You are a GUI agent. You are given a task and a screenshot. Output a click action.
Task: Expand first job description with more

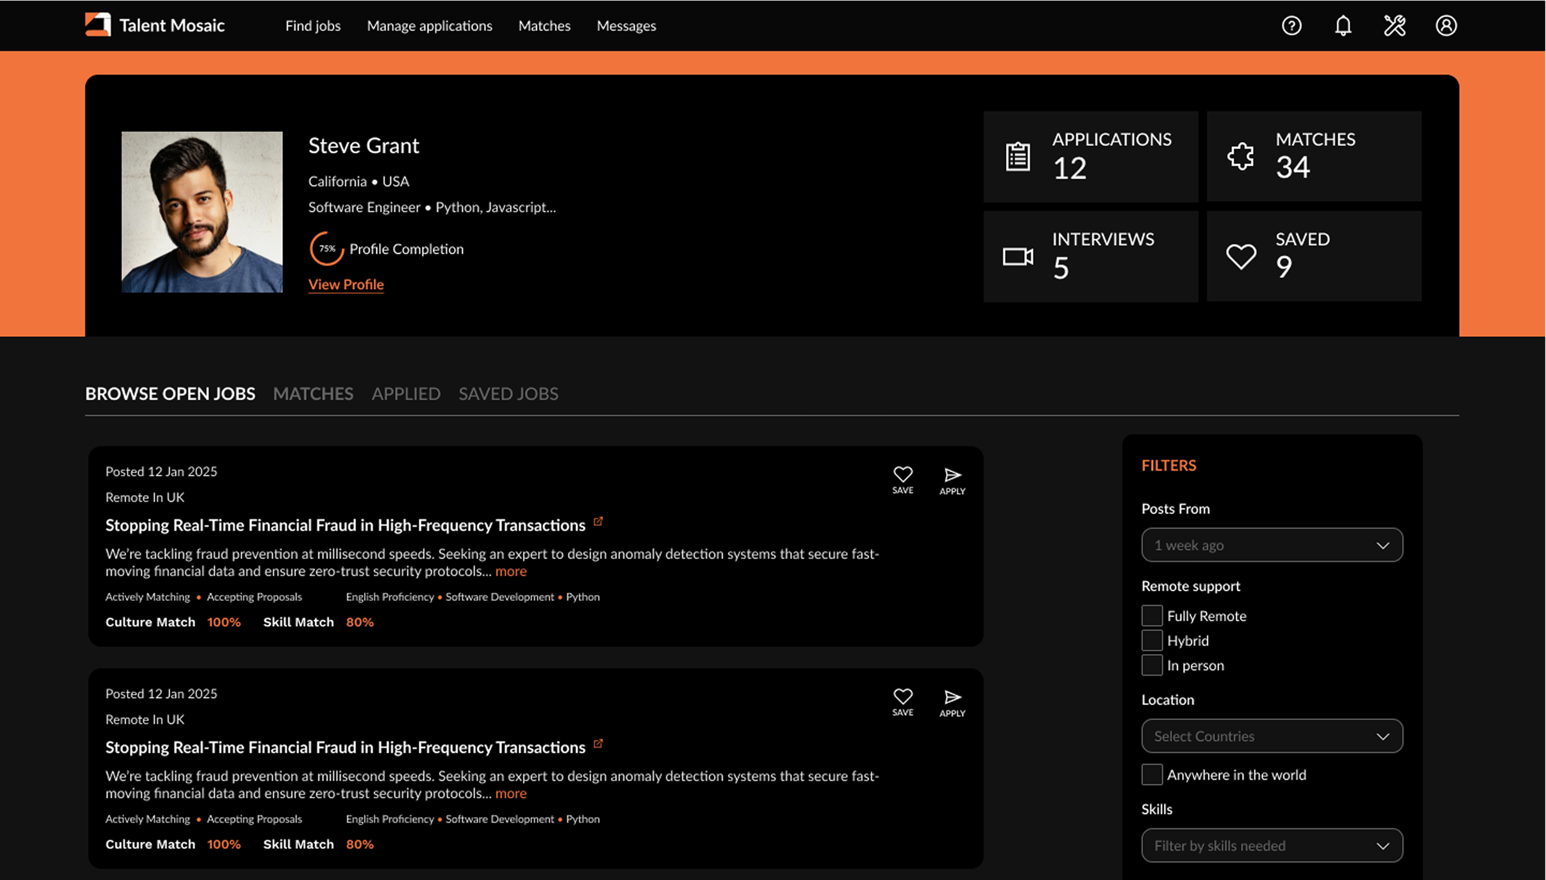511,571
